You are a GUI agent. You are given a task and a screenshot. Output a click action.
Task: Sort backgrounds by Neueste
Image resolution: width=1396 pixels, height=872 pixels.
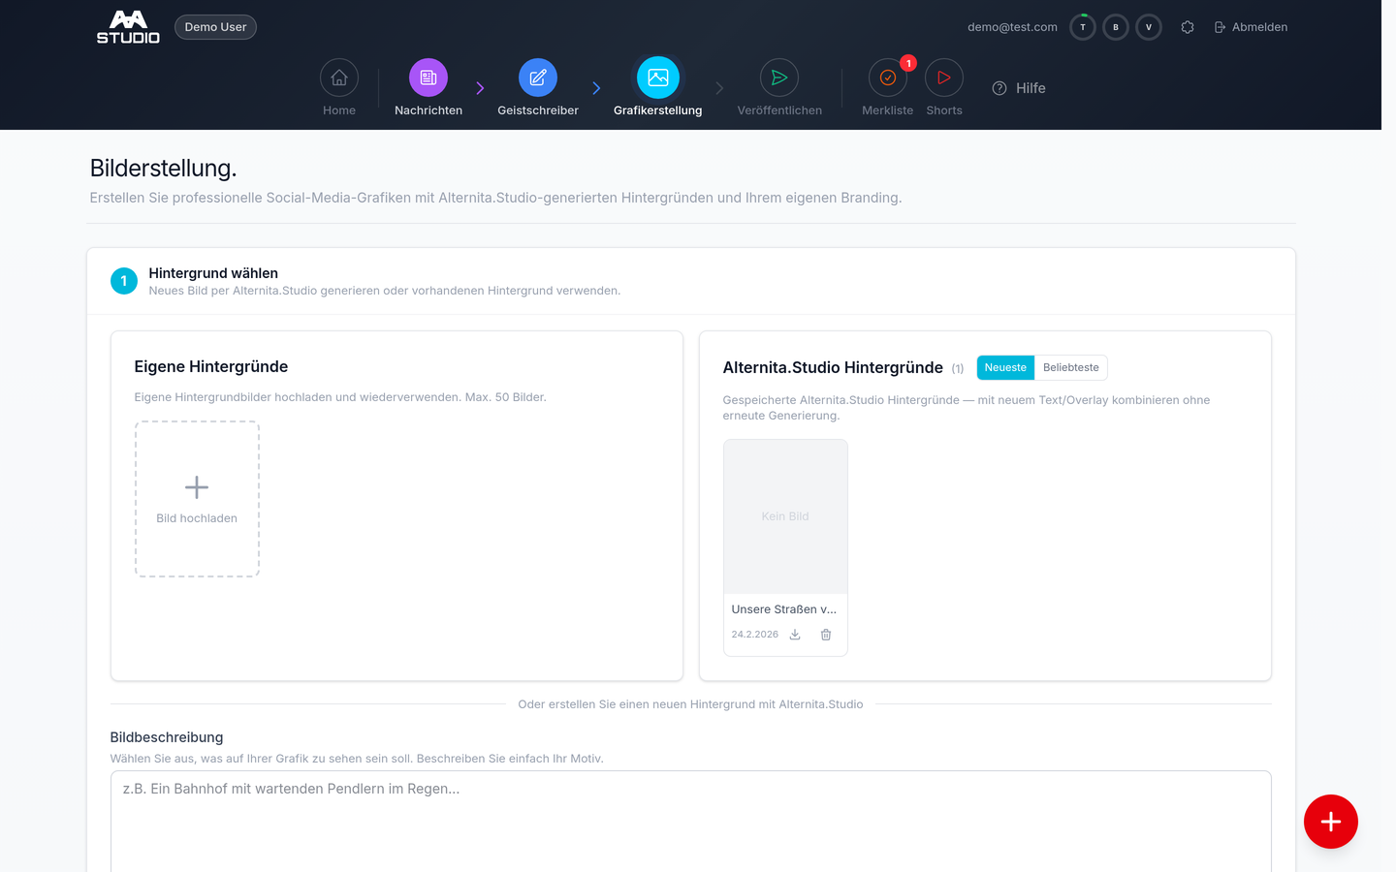(x=1005, y=368)
